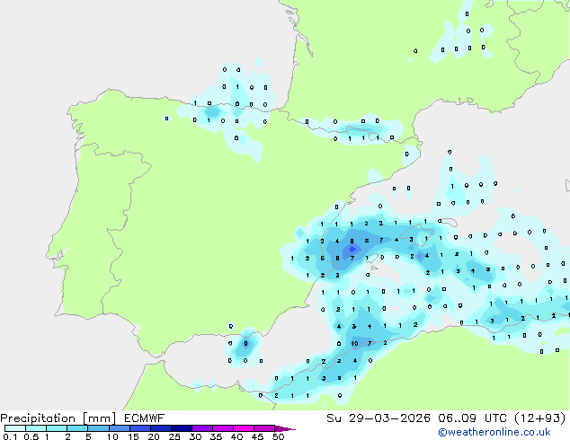The width and height of the screenshot is (570, 440).
Task: Click the '(12+93)' forecast offset text
Action: click(540, 418)
